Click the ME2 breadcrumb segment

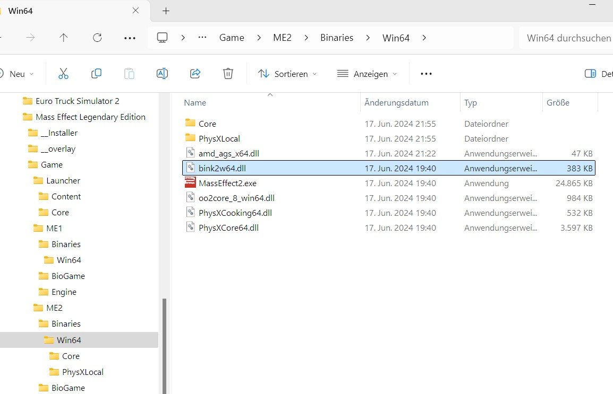point(282,38)
